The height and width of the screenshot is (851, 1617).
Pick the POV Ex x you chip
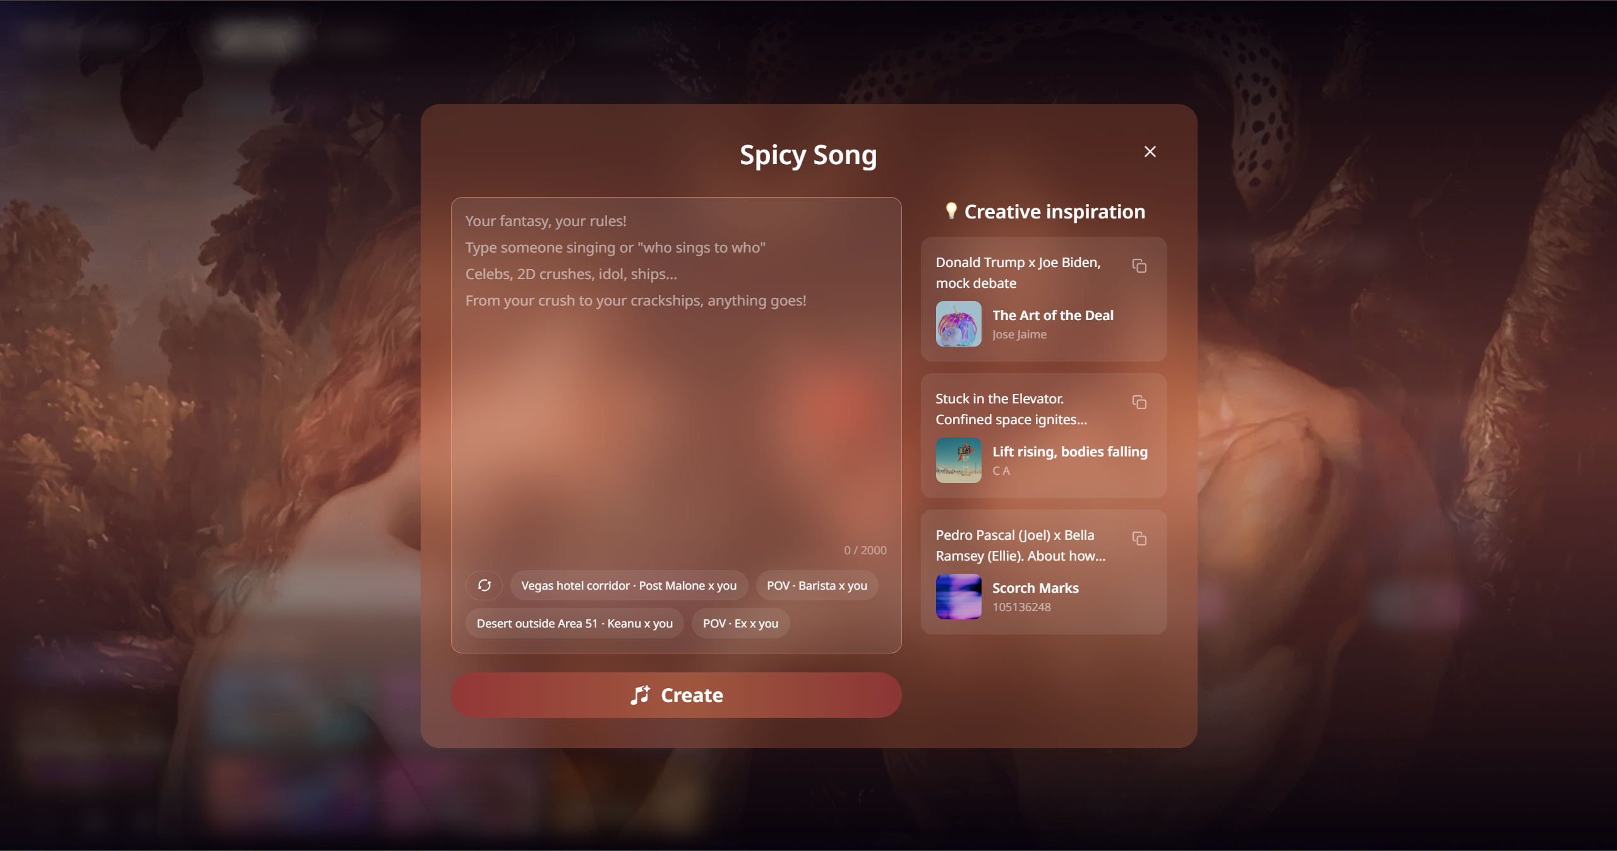(x=741, y=623)
